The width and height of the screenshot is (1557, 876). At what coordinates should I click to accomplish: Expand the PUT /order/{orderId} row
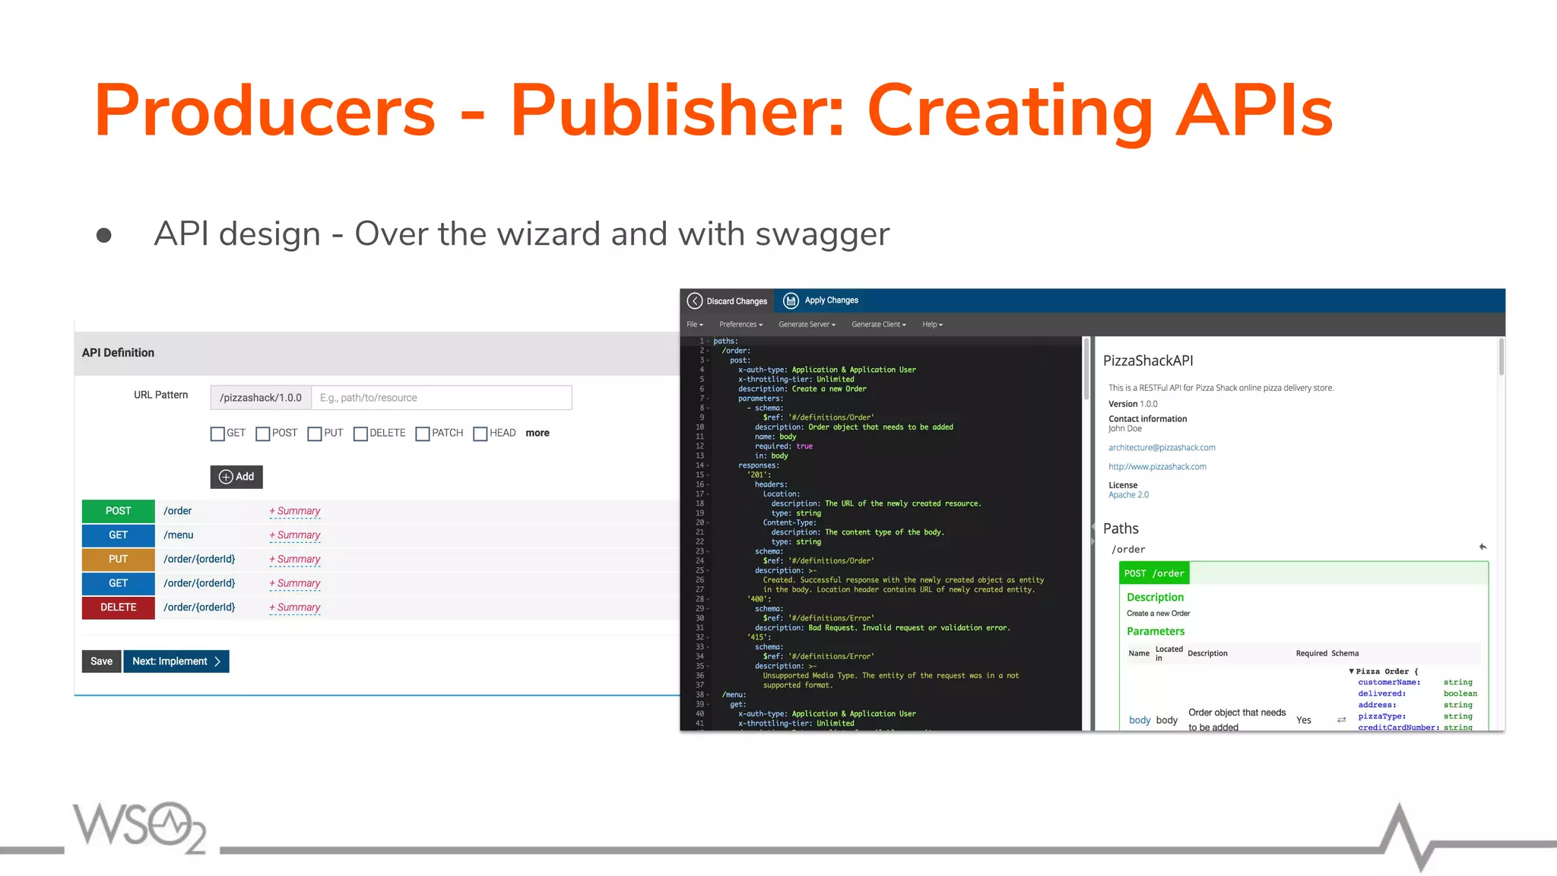[x=380, y=559]
